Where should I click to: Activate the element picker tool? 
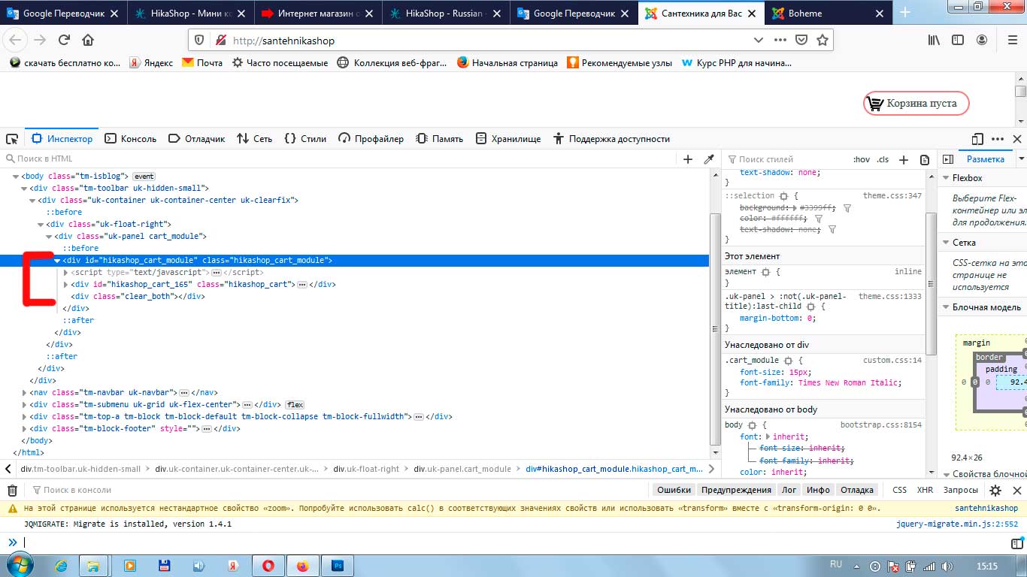pyautogui.click(x=12, y=139)
